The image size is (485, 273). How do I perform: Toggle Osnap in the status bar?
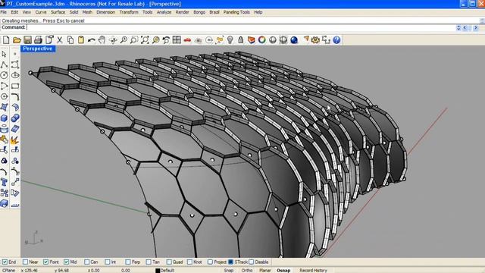click(283, 270)
